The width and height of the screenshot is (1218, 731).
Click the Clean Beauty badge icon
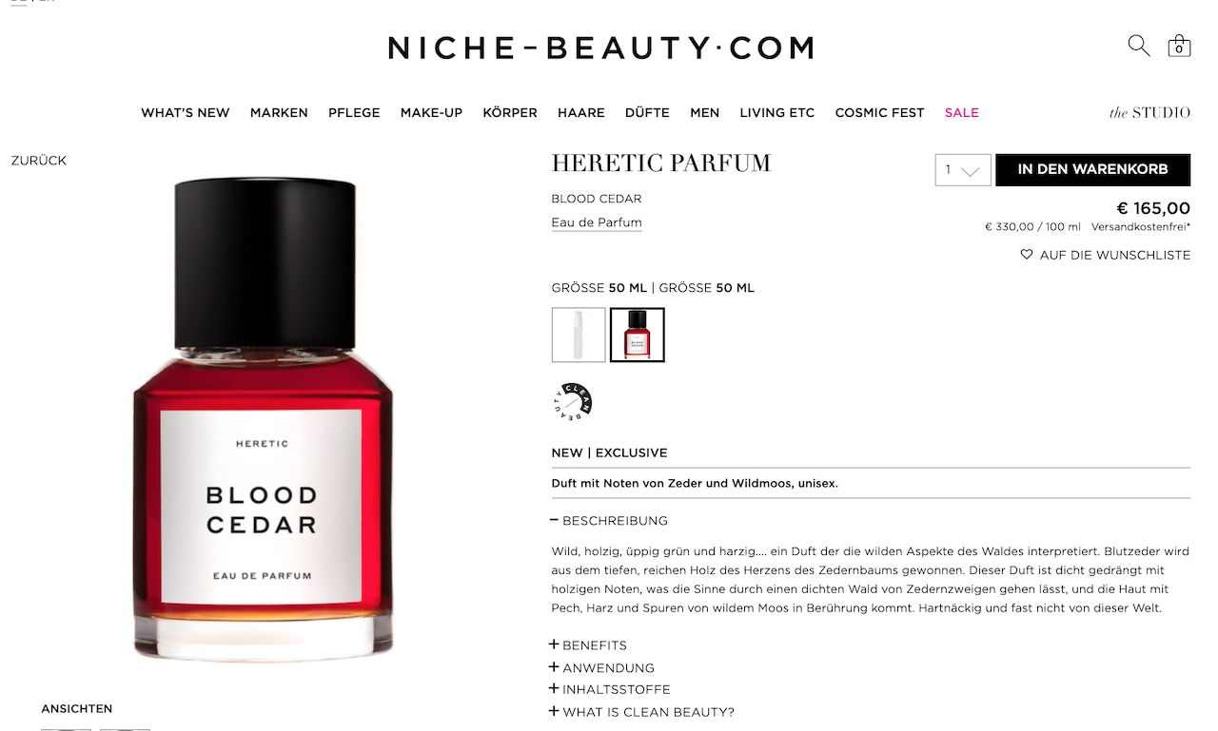click(573, 401)
